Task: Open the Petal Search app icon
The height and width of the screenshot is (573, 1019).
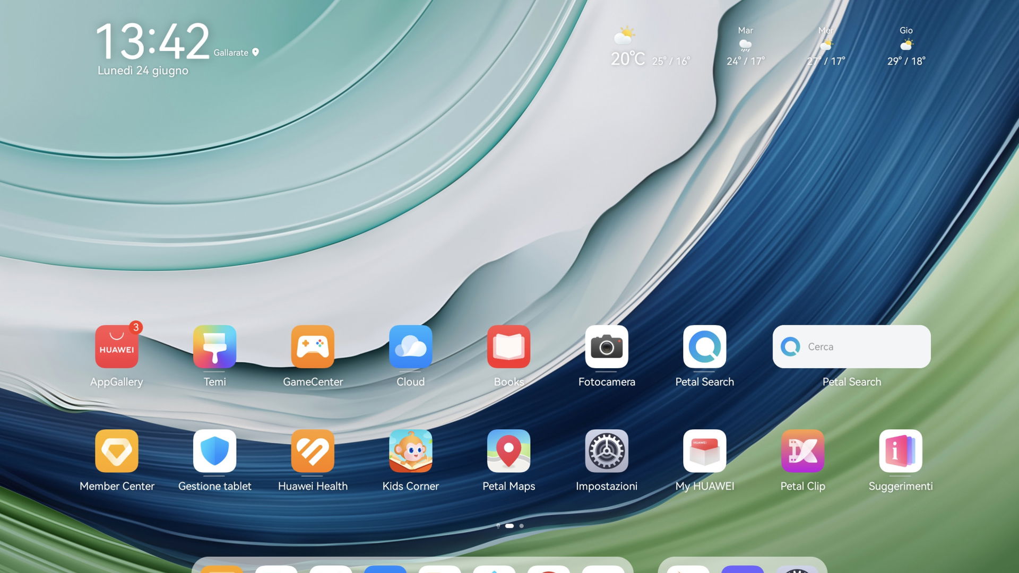Action: click(705, 346)
